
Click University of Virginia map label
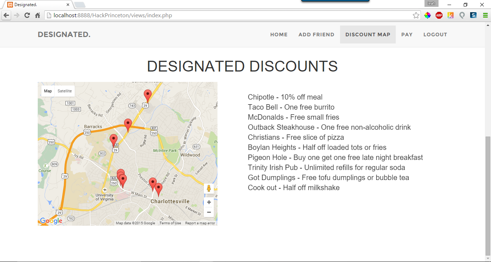pos(105,197)
